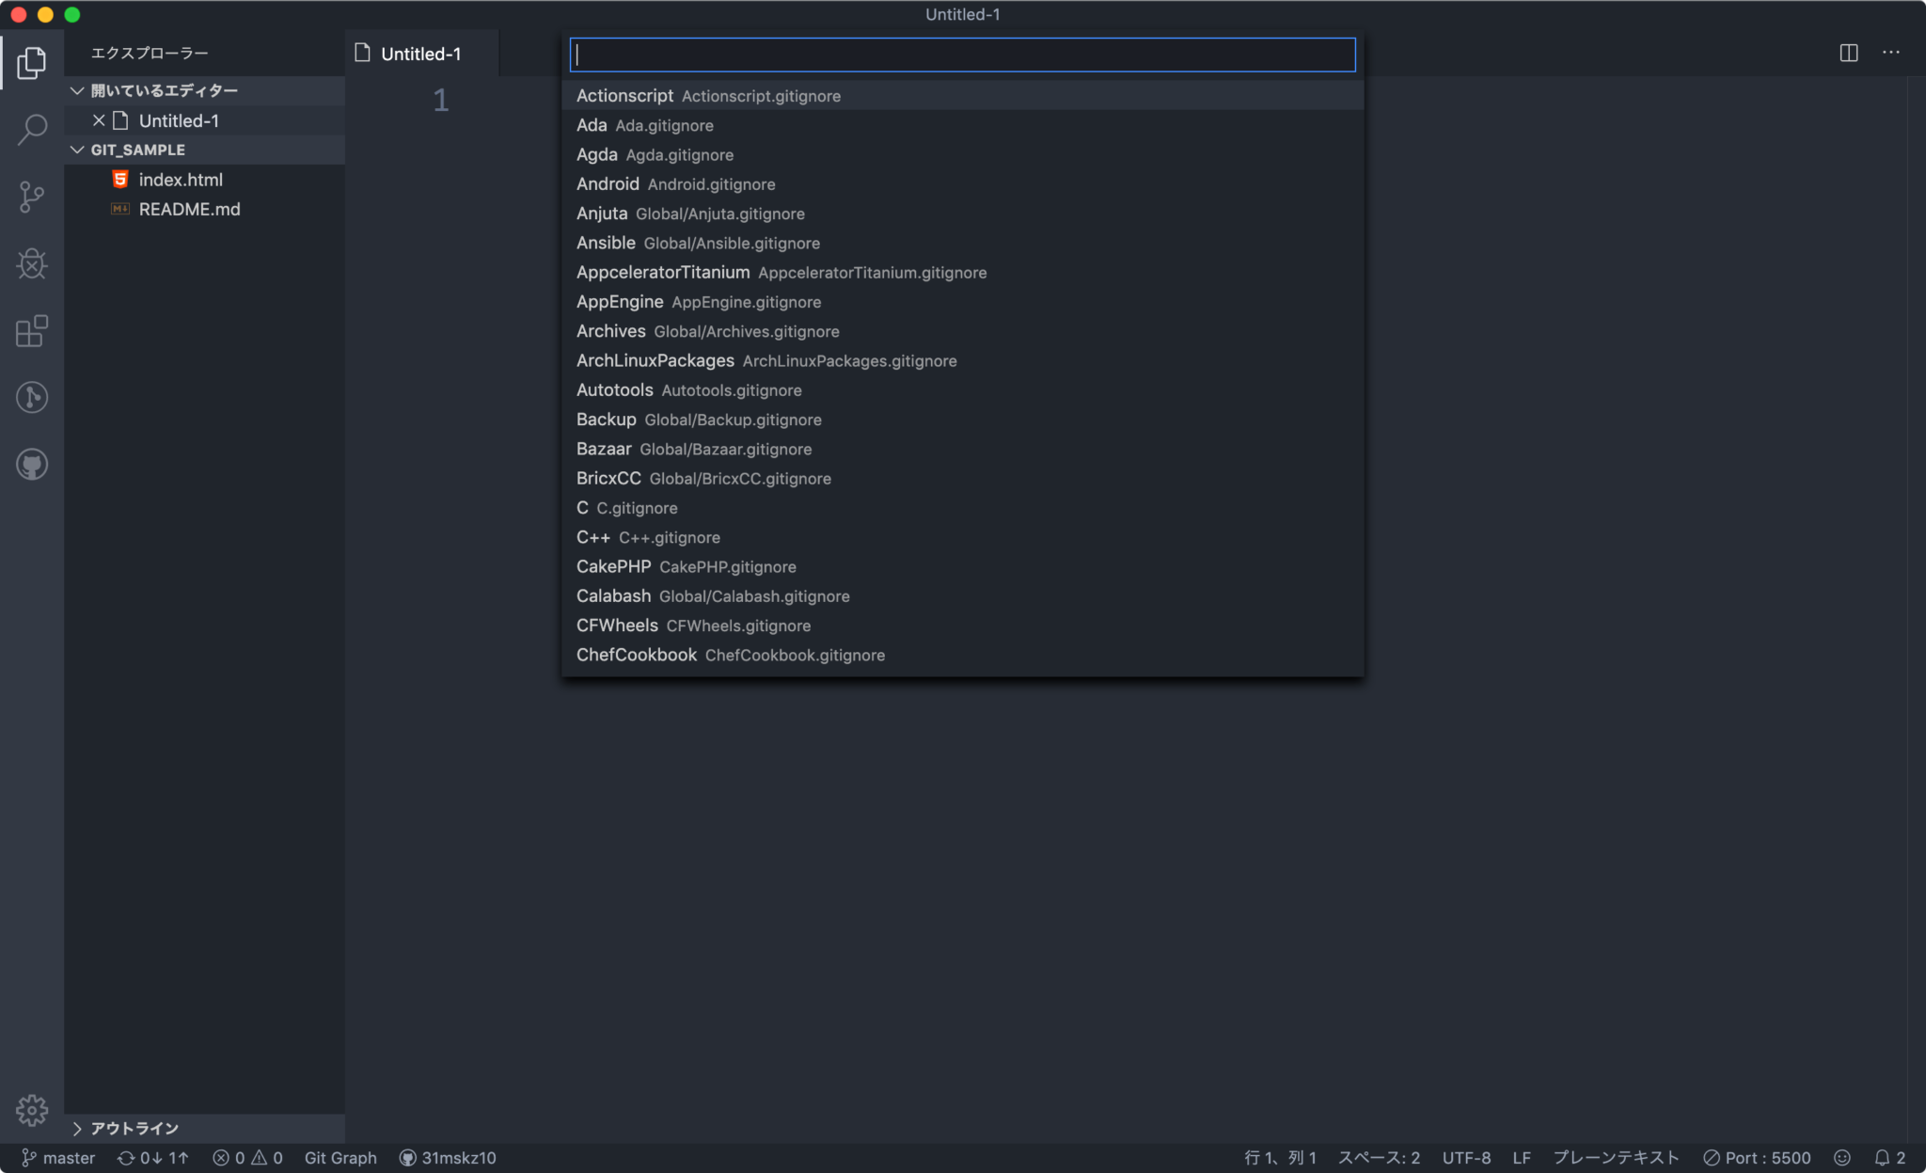Split the editor using the split icon
Viewport: 1926px width, 1173px height.
tap(1847, 54)
